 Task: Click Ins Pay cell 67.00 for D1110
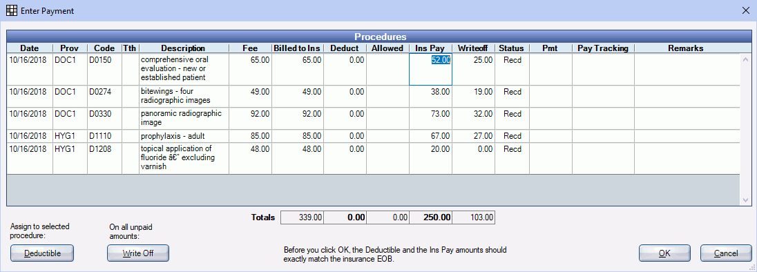pos(430,136)
